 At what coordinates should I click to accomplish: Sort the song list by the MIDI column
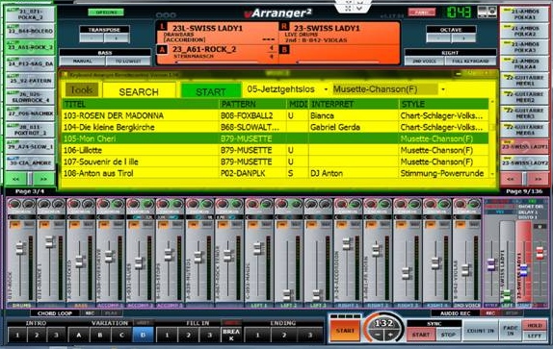[298, 104]
